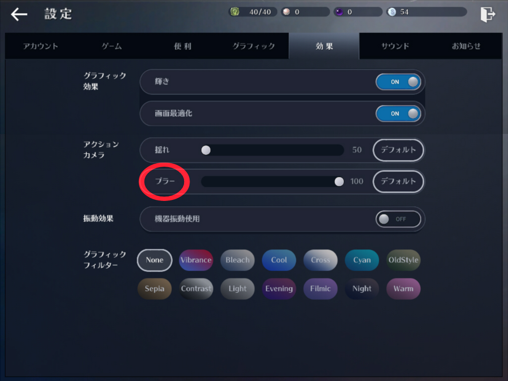Click the ブラー slider handle
508x381 pixels.
tap(339, 182)
